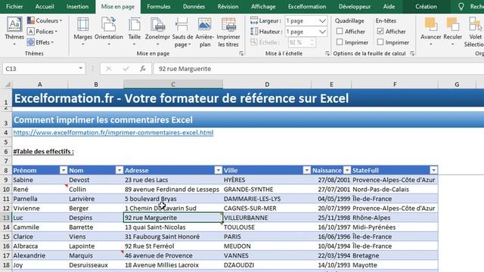The width and height of the screenshot is (484, 272).
Task: Open the Orientation menu
Action: (x=109, y=32)
